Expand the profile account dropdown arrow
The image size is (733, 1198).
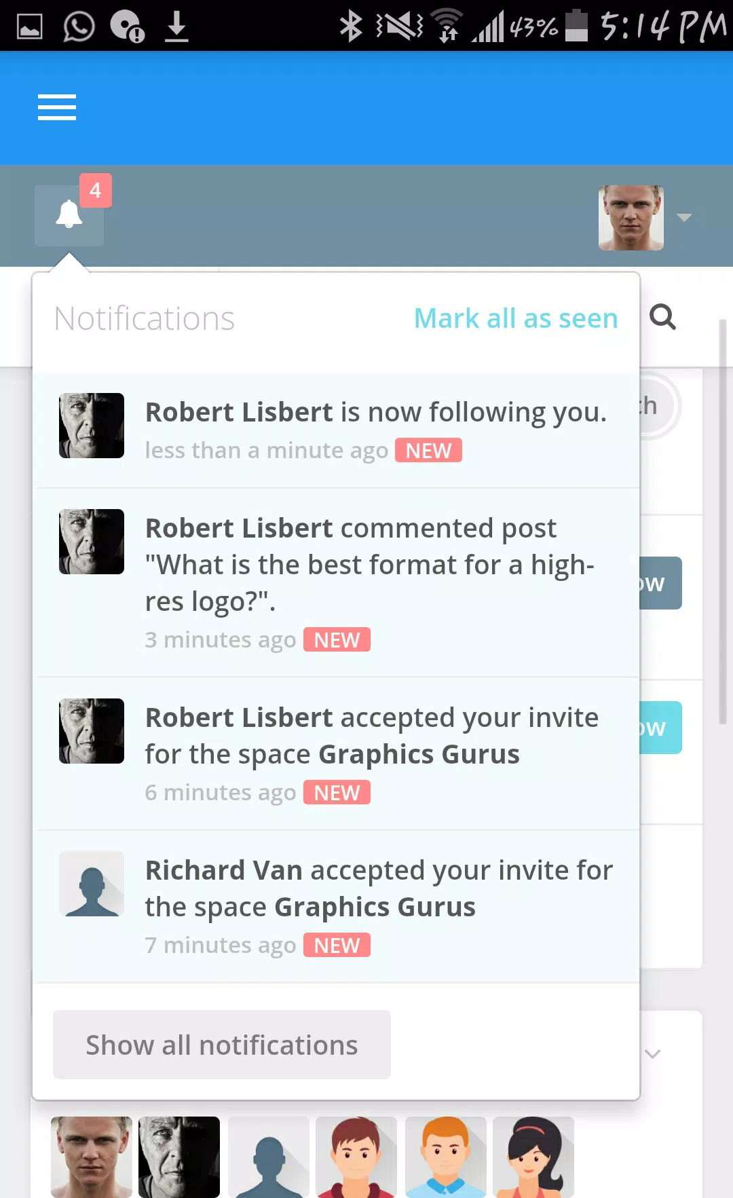(x=684, y=218)
